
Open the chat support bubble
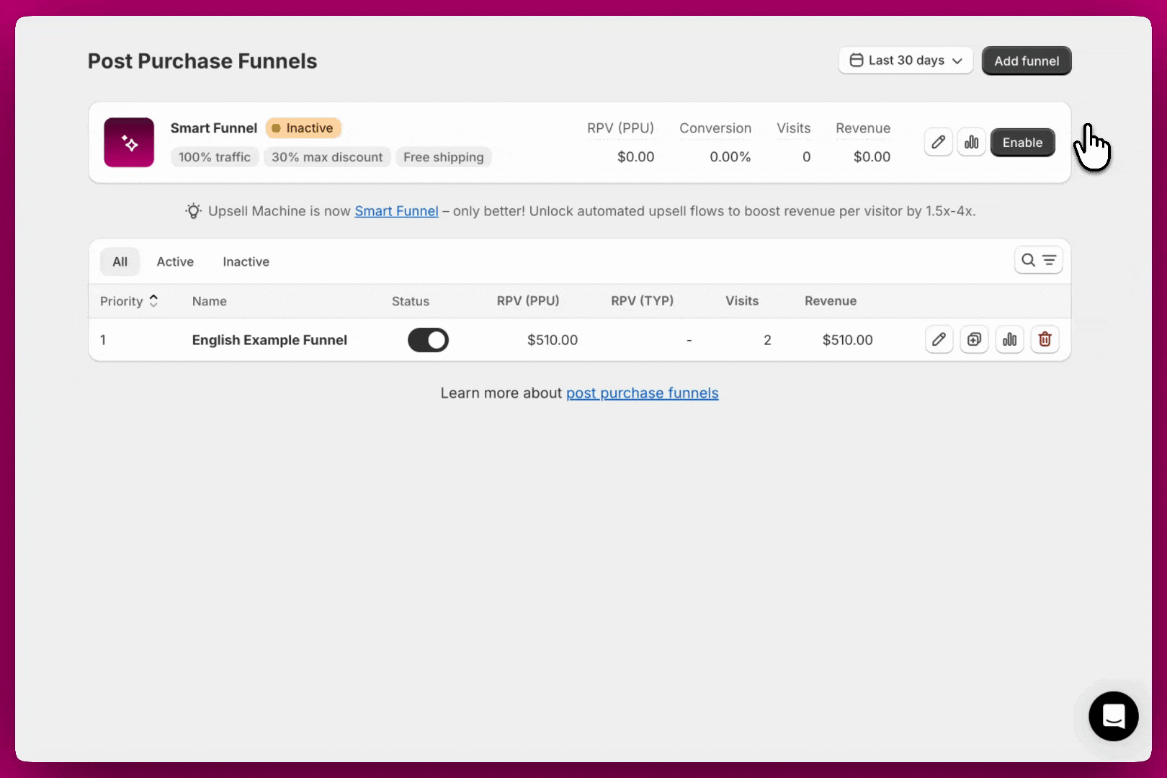pos(1113,716)
